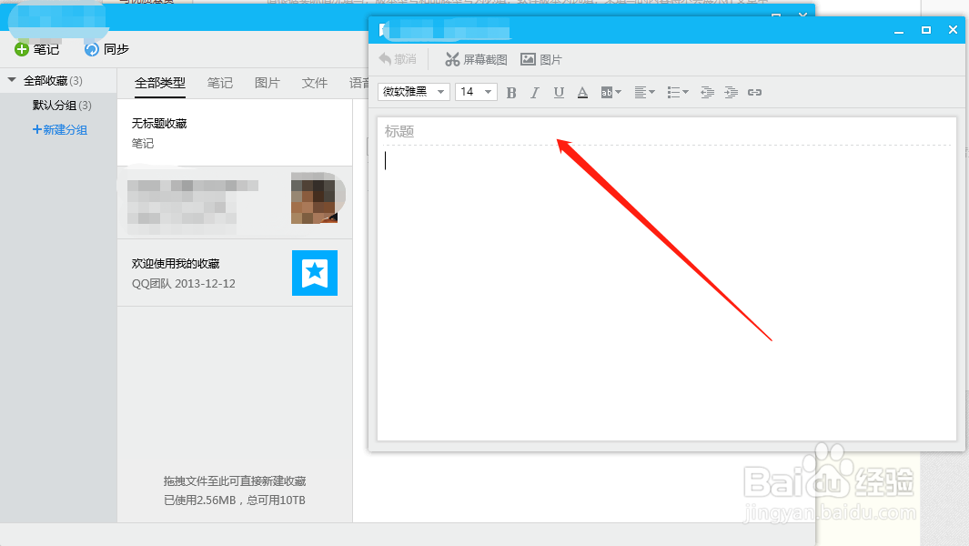Switch to the 笔记 filter tab
The height and width of the screenshot is (546, 969).
click(x=220, y=83)
